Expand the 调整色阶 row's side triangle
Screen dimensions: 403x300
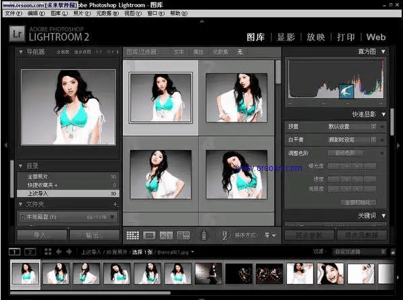coord(382,153)
